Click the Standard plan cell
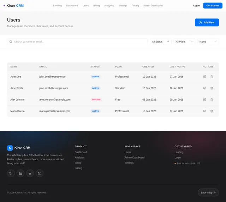The image size is (226, 202). (120, 88)
